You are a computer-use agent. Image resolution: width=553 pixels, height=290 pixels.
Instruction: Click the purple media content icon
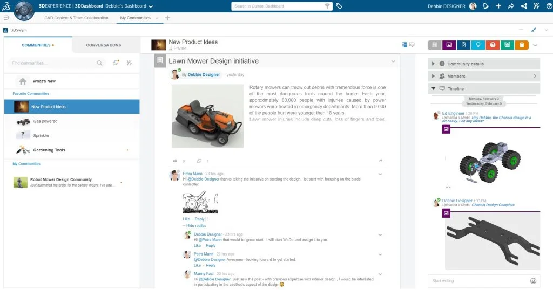point(449,45)
